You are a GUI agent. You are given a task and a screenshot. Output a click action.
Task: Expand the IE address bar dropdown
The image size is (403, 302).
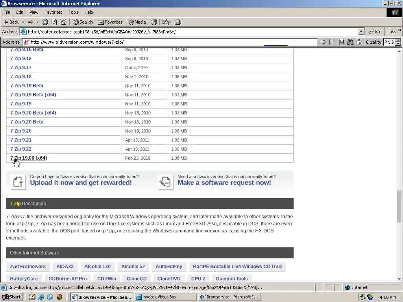point(361,31)
